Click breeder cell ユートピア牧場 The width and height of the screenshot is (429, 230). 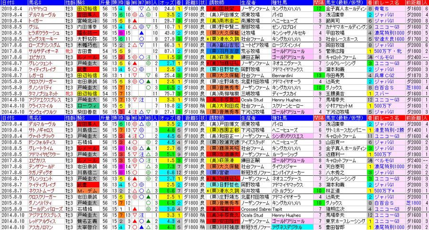(255, 45)
